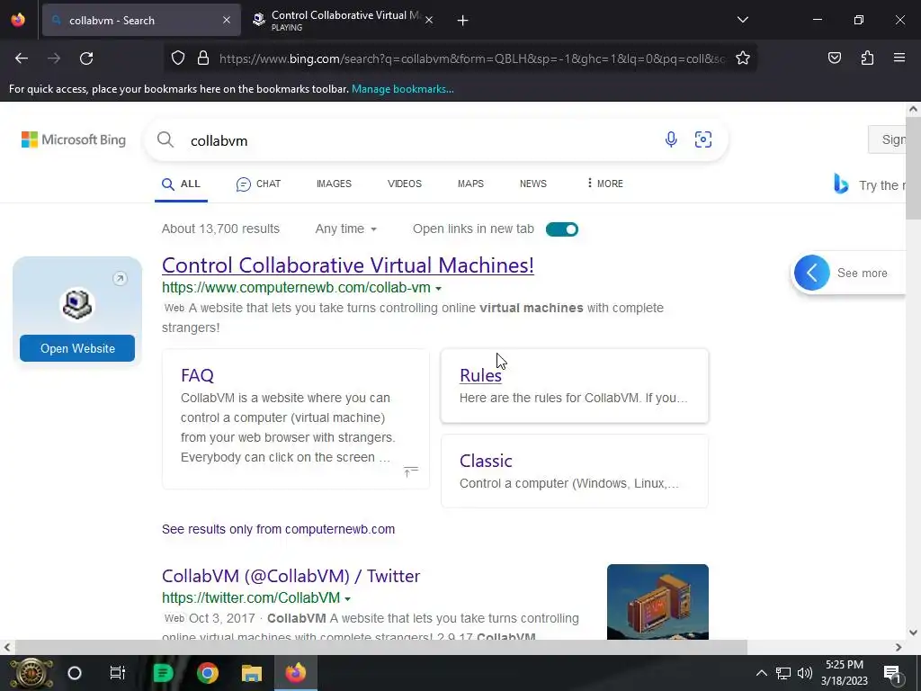
Task: Open Cortana circle on the taskbar
Action: [75, 673]
